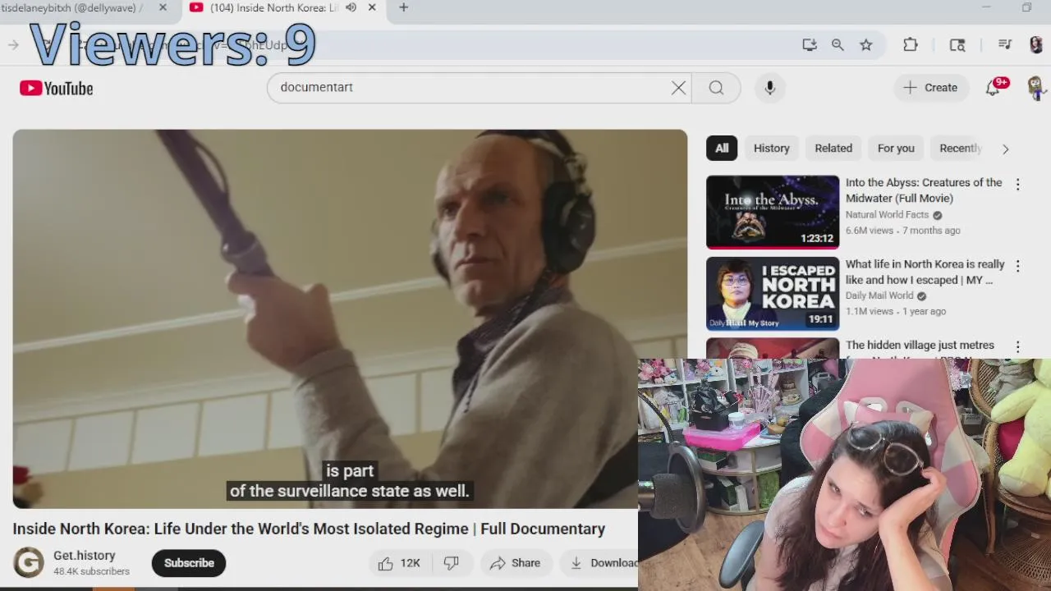The height and width of the screenshot is (591, 1051).
Task: Select the Related filter chip
Action: (833, 148)
